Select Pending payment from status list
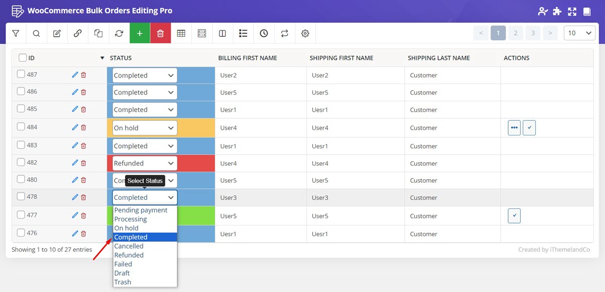This screenshot has width=605, height=292. tap(145, 210)
